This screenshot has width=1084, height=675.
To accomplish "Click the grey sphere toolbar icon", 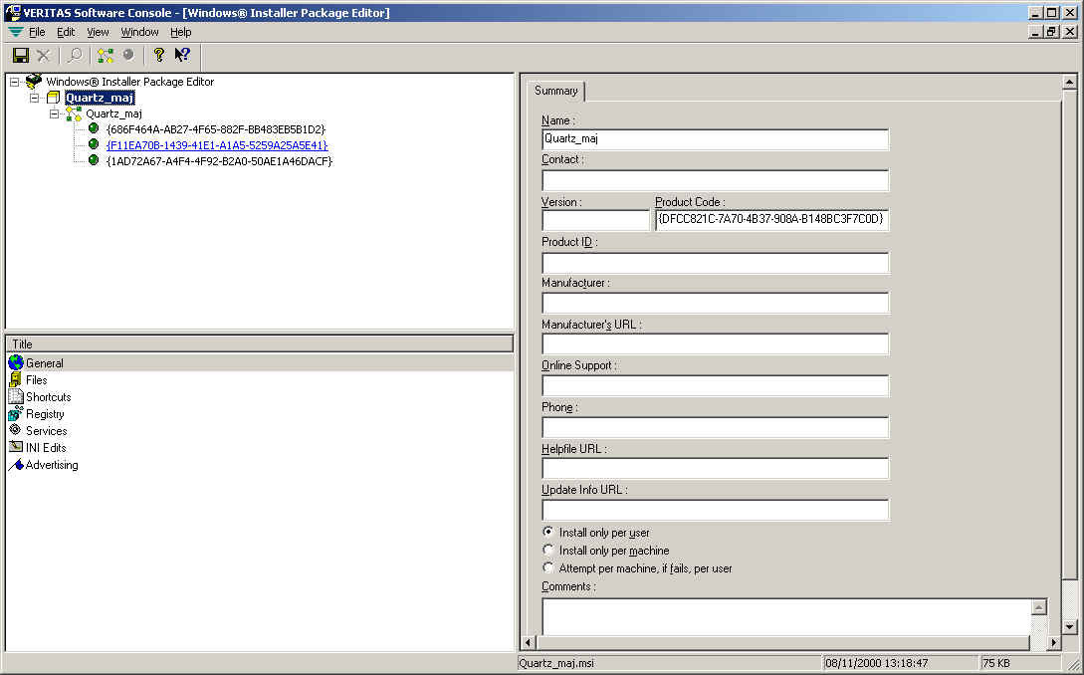I will (x=127, y=55).
